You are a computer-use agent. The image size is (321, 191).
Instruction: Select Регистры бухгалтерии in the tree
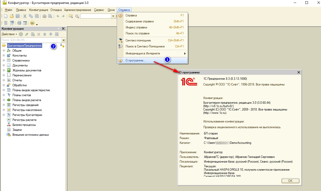tap(27, 115)
